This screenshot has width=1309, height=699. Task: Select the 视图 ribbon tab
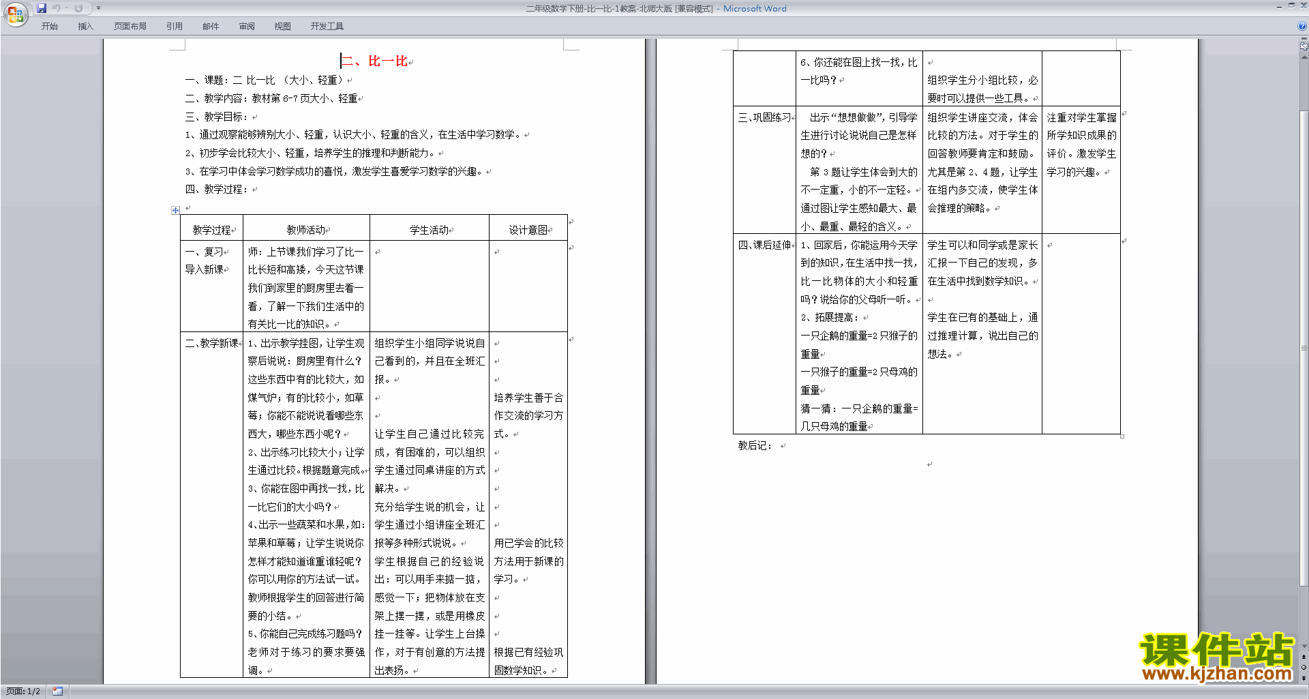[283, 27]
